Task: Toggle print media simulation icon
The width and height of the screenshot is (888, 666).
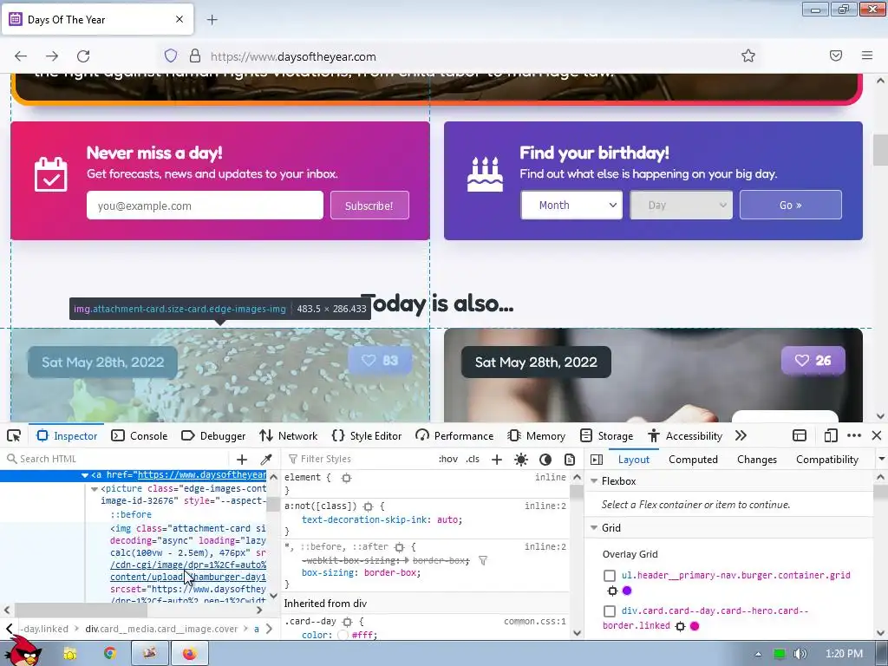Action: click(570, 460)
